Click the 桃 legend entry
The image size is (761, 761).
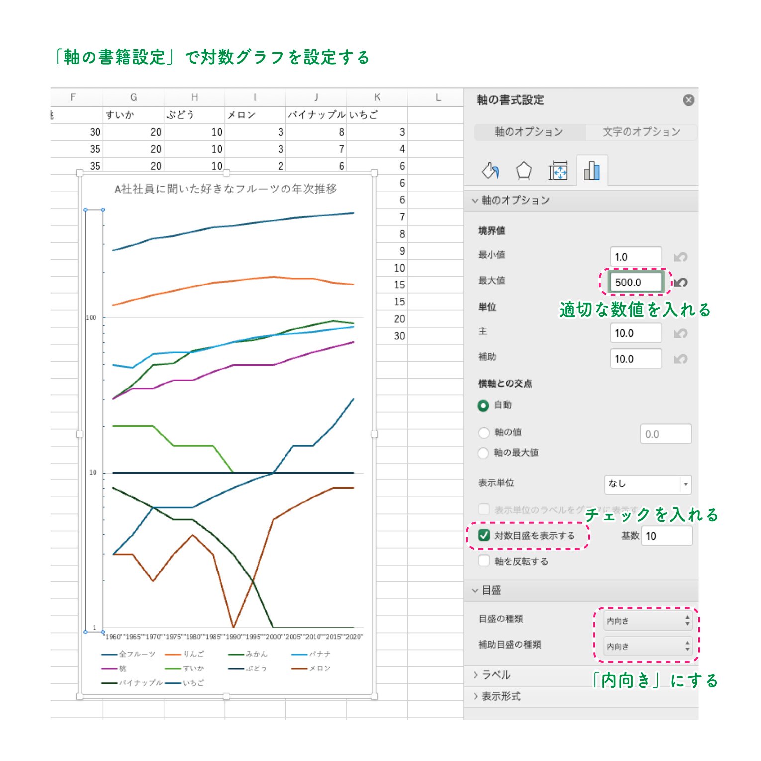(114, 668)
